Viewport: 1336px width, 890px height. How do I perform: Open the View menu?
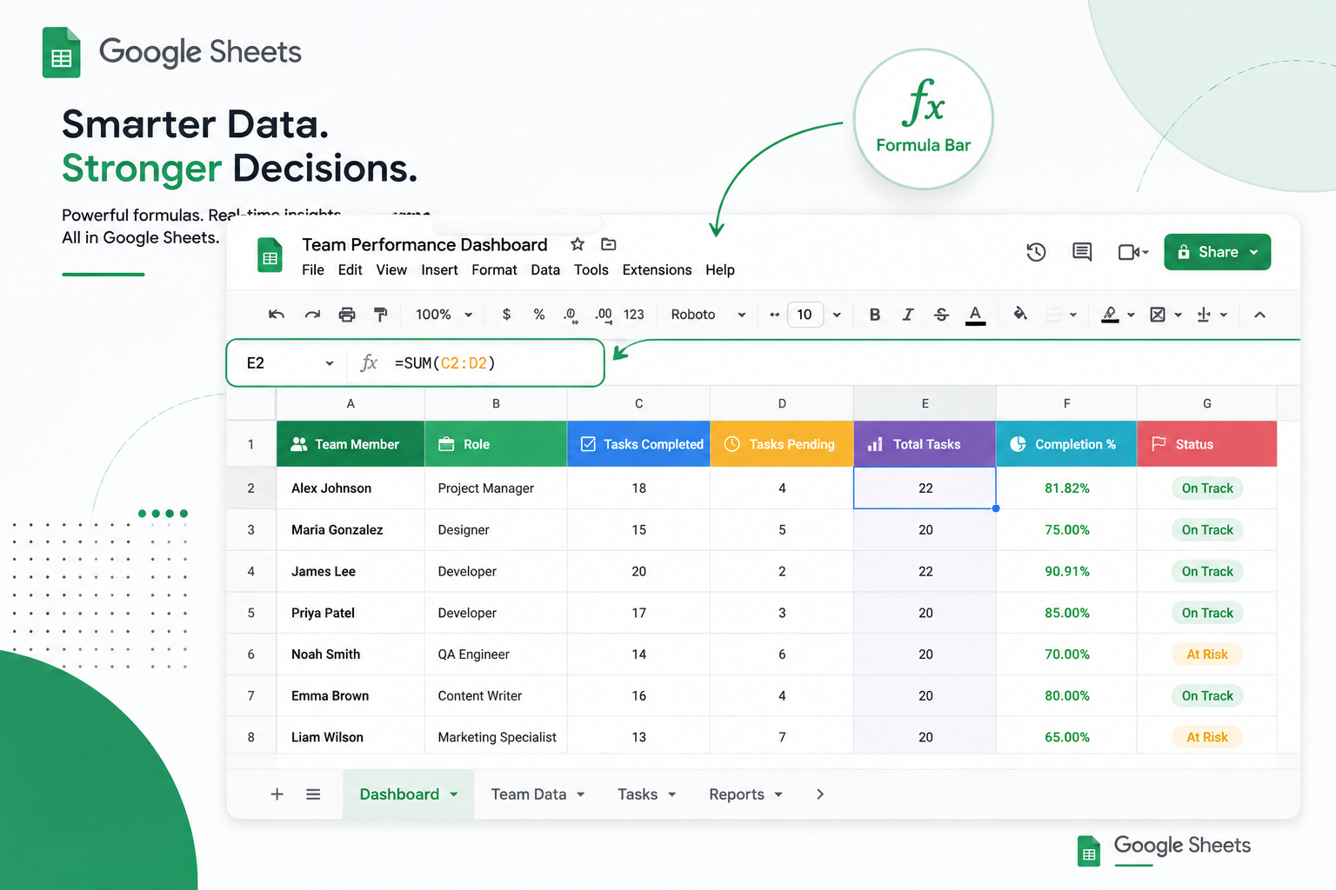point(391,270)
